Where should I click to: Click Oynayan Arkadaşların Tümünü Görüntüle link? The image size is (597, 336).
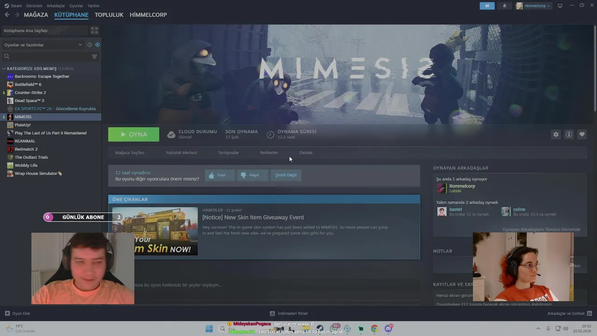541,230
